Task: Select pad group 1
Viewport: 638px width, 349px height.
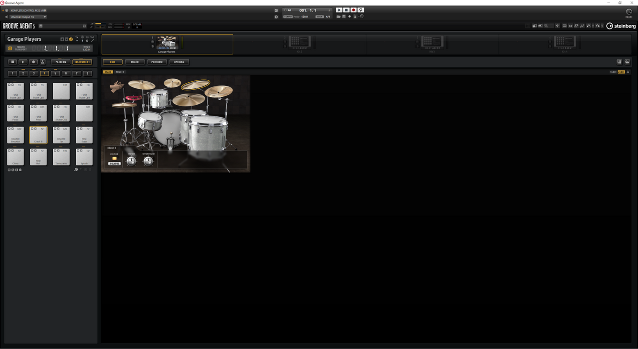Action: (12, 73)
